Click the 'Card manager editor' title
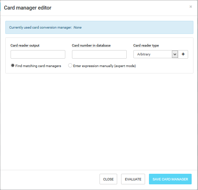Viewport: 198px width, 190px height. [x=28, y=8]
